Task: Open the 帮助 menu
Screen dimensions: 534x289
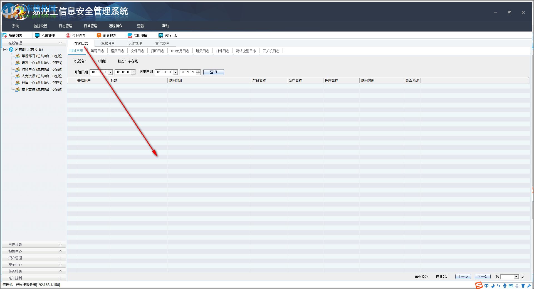Action: pos(165,26)
